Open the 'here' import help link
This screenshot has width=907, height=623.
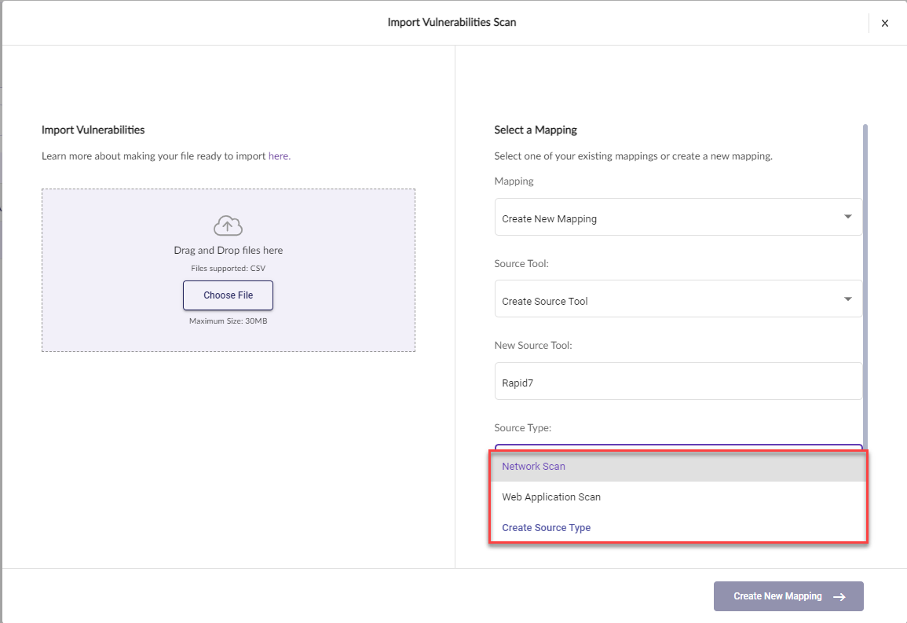(278, 156)
